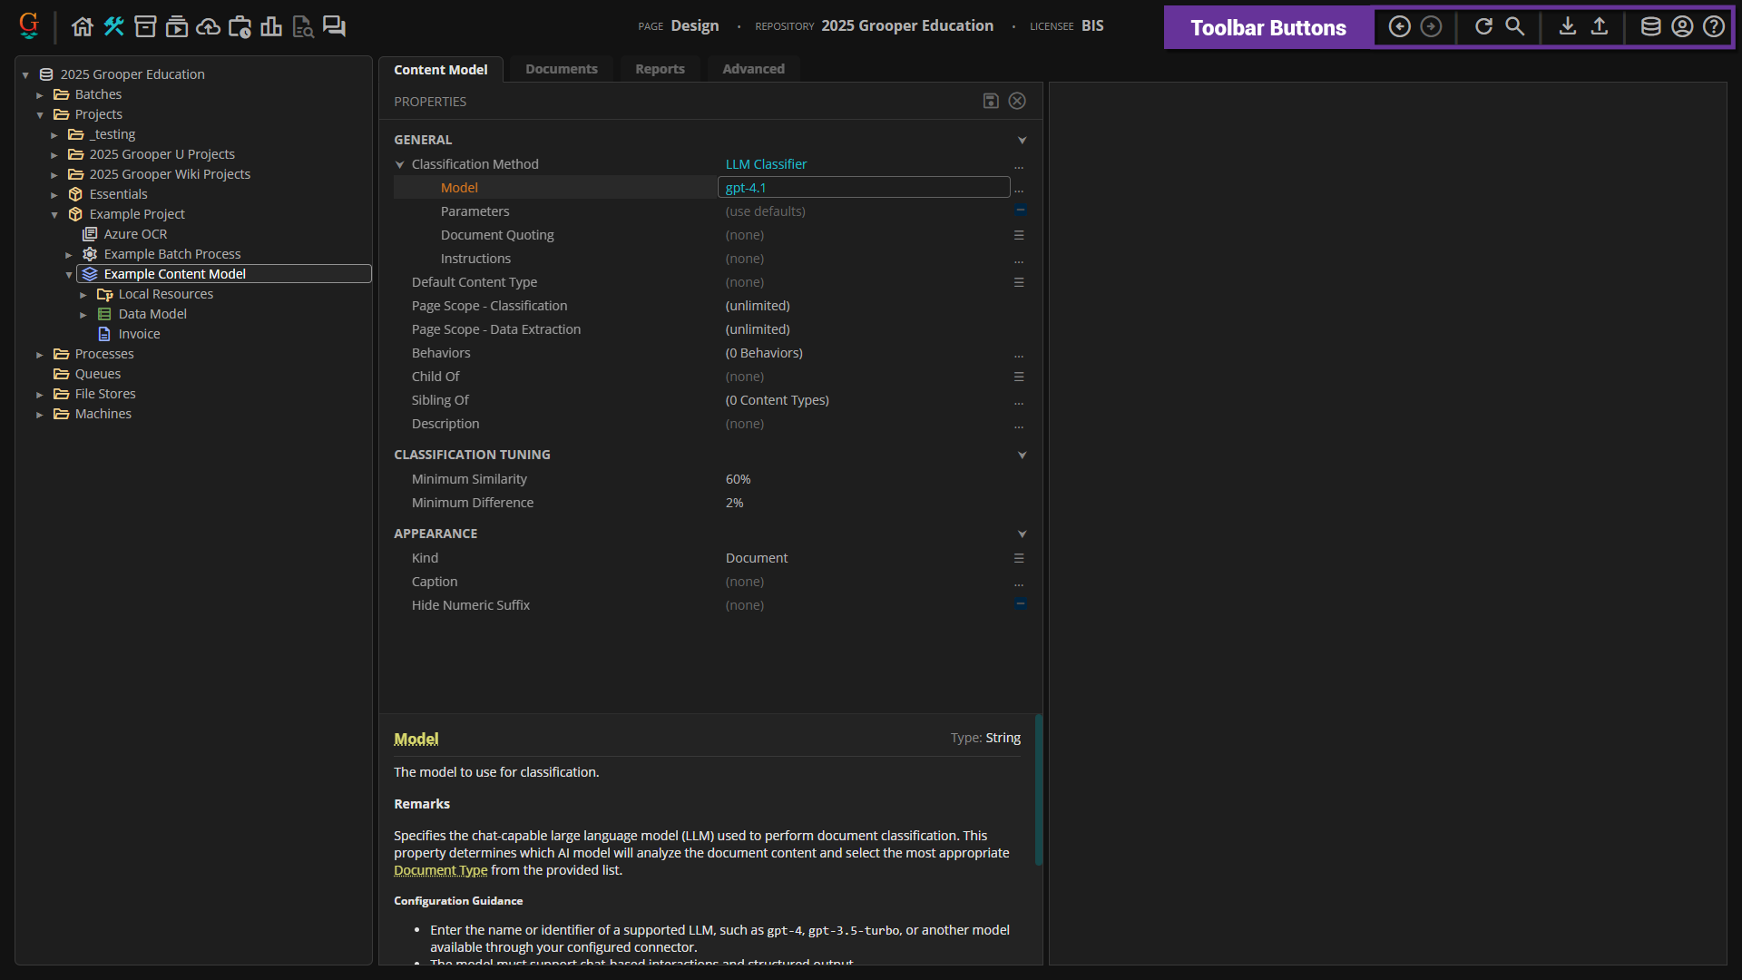Switch to the Documents tab
This screenshot has width=1742, height=980.
[561, 69]
